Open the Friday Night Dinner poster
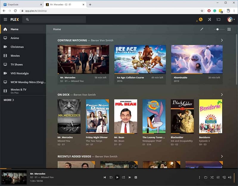Image resolution: width=238 pixels, height=186 pixels. point(97,116)
